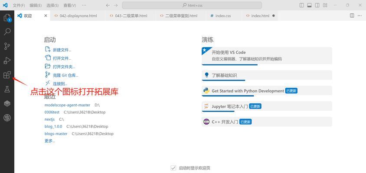Open the Extensions view icon
The image size is (366, 173).
7,75
